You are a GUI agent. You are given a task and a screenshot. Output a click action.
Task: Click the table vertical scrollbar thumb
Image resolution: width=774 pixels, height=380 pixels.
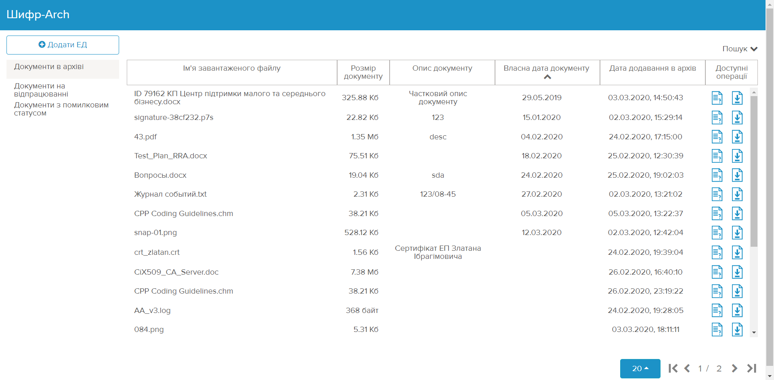(x=754, y=171)
